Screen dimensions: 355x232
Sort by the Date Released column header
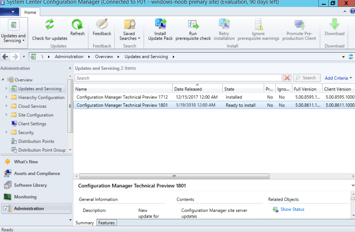tap(197, 89)
